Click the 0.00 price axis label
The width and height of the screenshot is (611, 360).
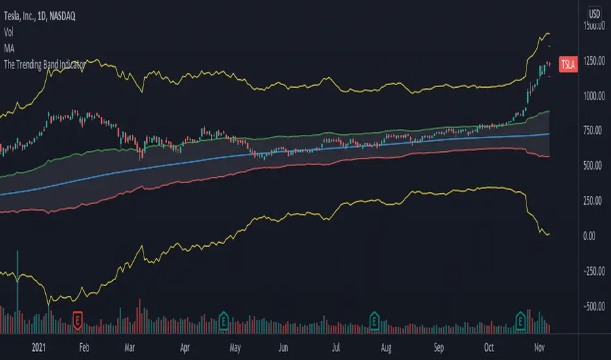[589, 236]
